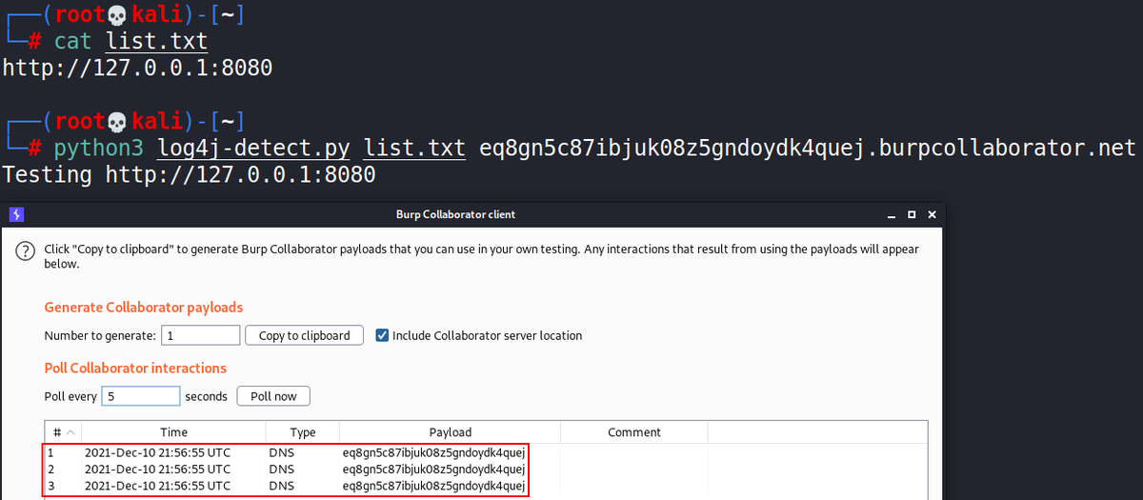
Task: Click the http://127.0.0.1:8080 cat output line
Action: pyautogui.click(x=137, y=69)
